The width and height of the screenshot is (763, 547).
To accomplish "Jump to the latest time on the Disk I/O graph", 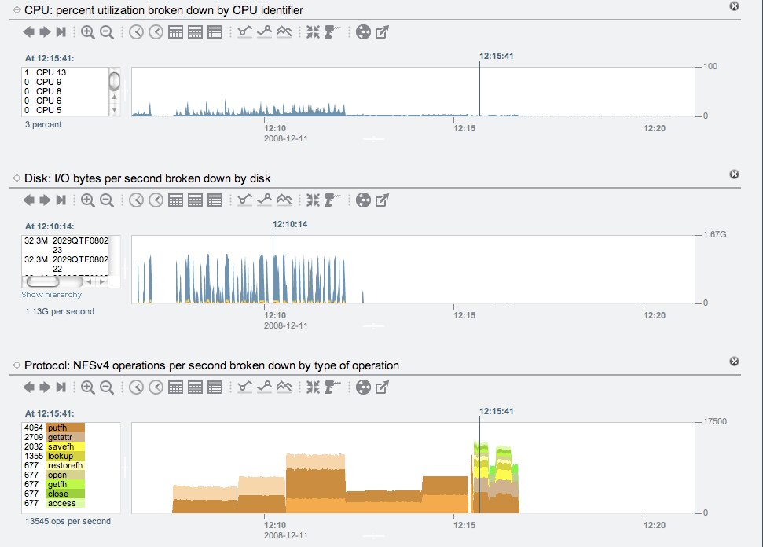I will pos(61,200).
